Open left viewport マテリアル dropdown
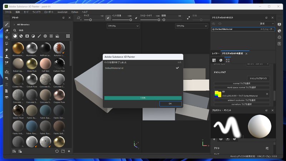 tap(123, 26)
